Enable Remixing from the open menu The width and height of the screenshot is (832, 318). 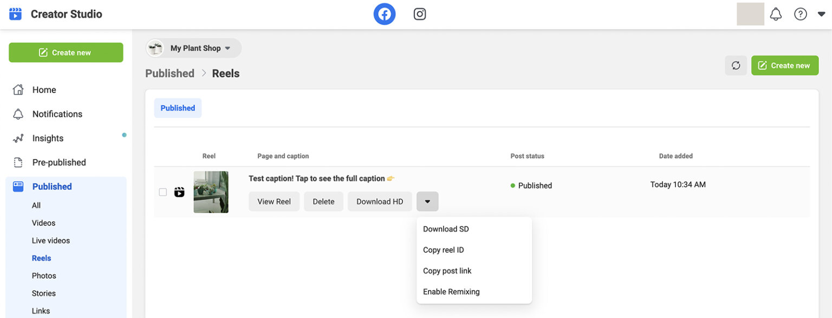coord(451,291)
